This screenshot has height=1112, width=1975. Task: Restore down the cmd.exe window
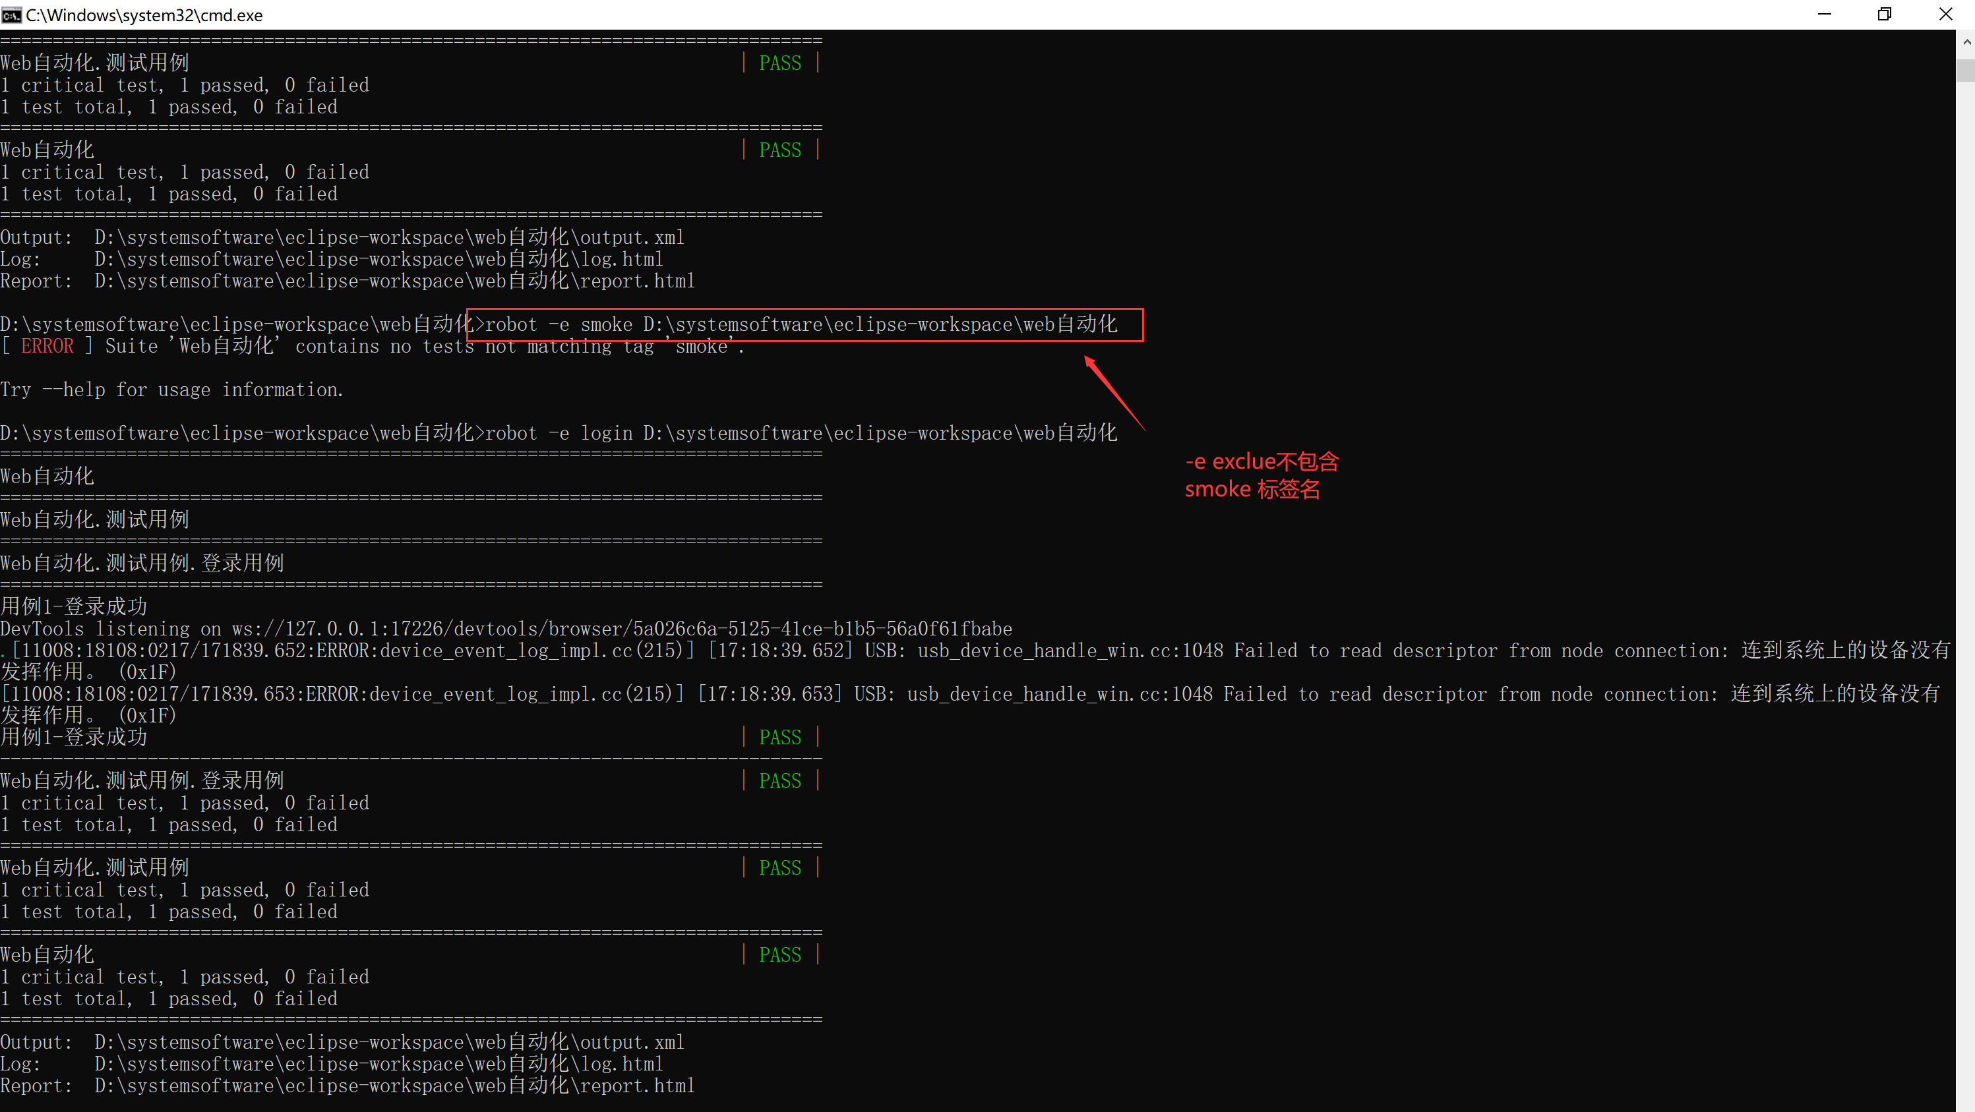click(1884, 15)
